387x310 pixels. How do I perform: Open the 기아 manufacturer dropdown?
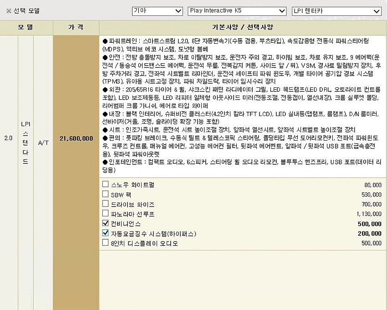click(157, 11)
